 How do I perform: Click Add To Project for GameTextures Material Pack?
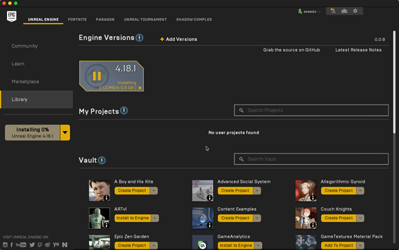tap(339, 246)
